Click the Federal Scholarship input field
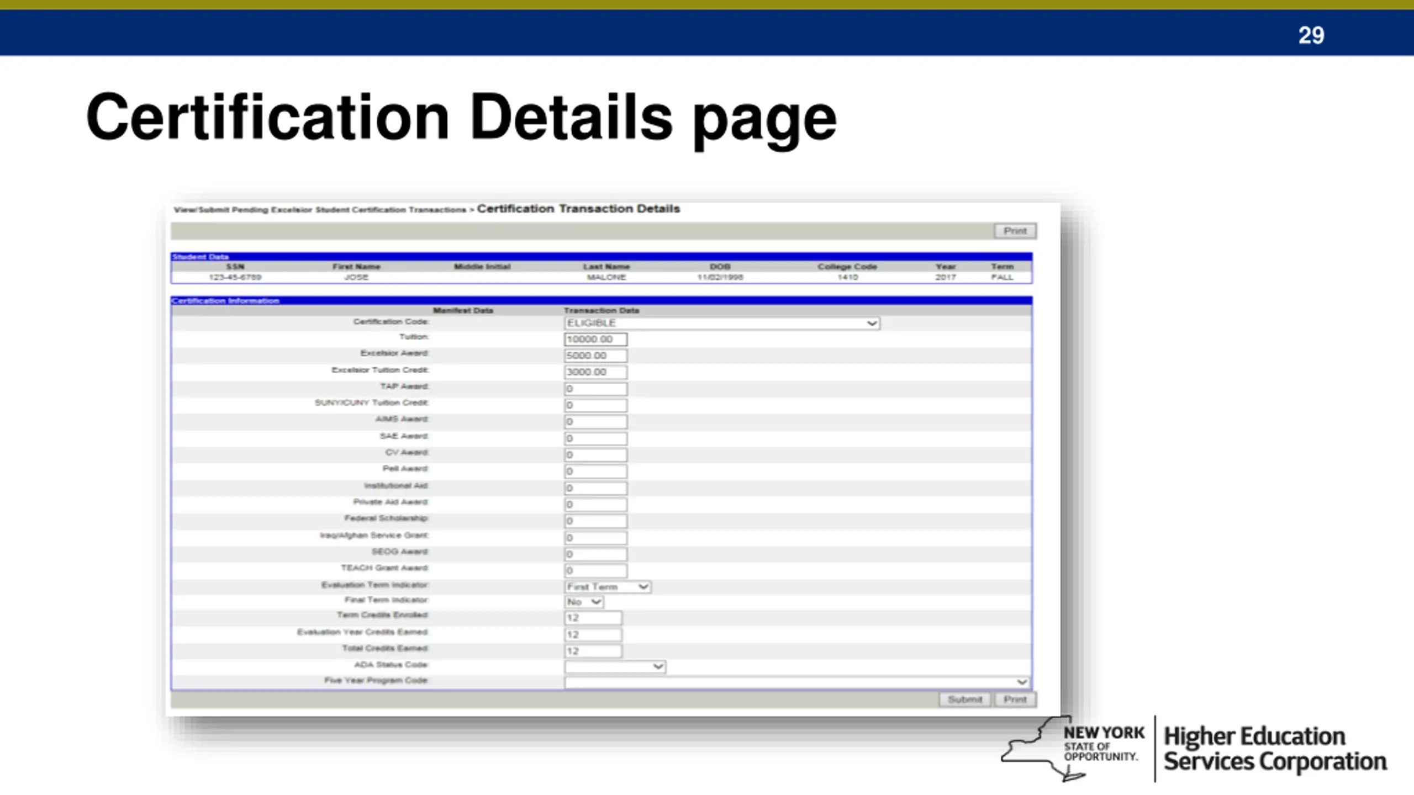 coord(595,521)
